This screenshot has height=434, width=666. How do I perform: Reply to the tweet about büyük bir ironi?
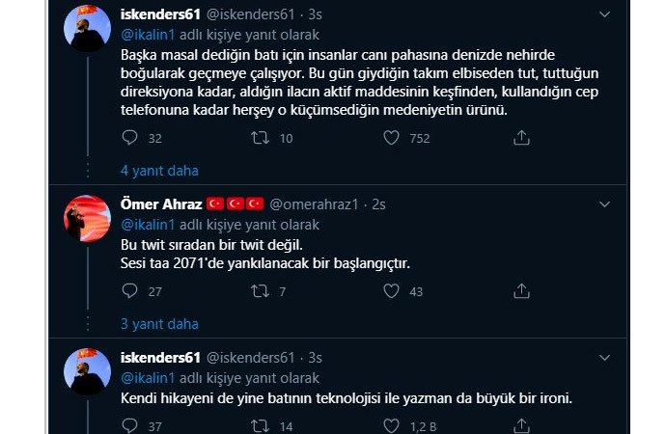pyautogui.click(x=130, y=425)
